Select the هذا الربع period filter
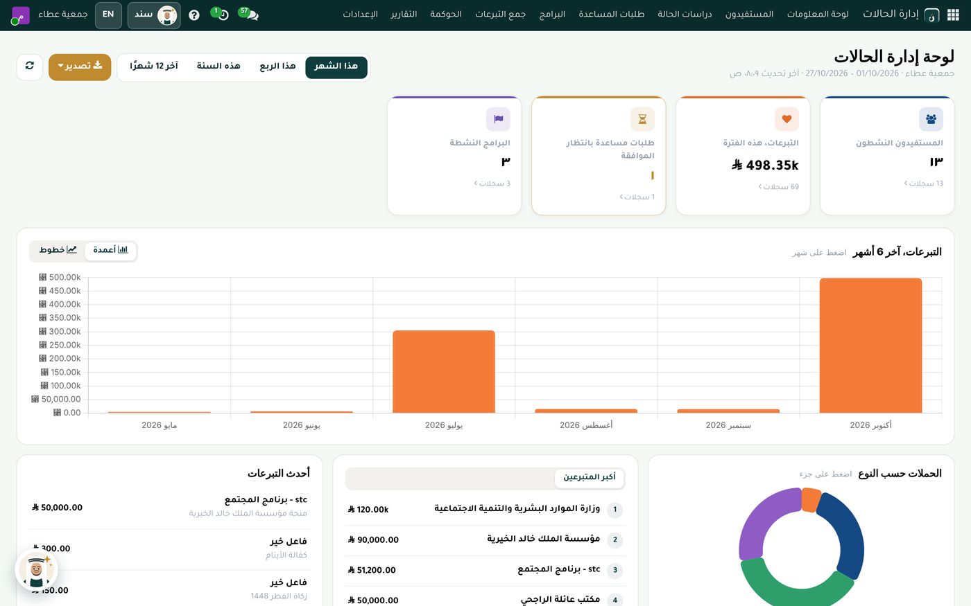 277,66
